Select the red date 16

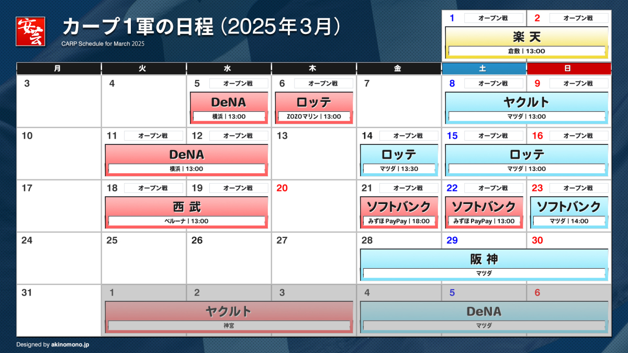tap(537, 135)
